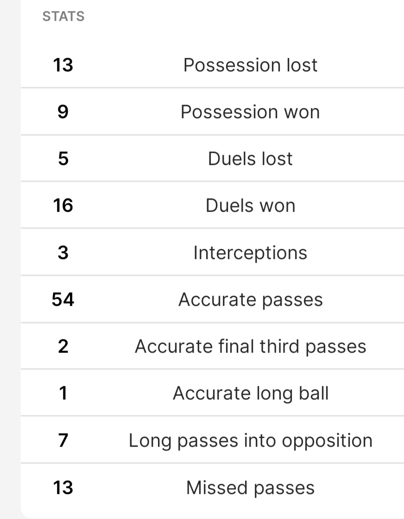The height and width of the screenshot is (519, 404).
Task: Click the STATS section header
Action: [x=63, y=16]
